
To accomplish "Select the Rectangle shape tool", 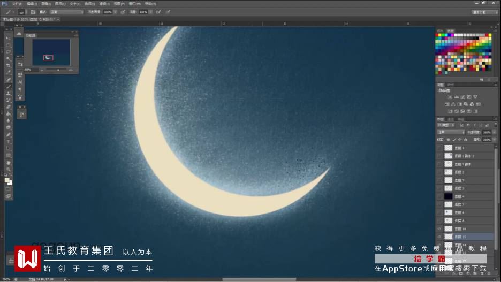I will (x=9, y=156).
